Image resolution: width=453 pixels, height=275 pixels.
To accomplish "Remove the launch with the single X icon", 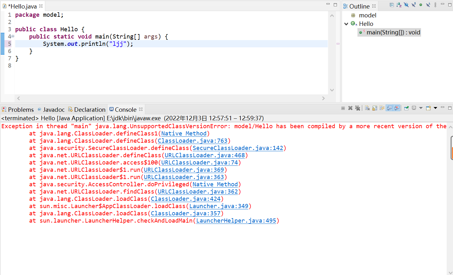I will [350, 108].
